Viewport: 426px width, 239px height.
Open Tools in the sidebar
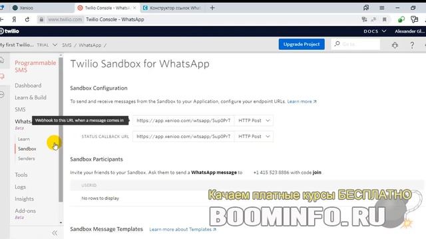[x=21, y=175]
